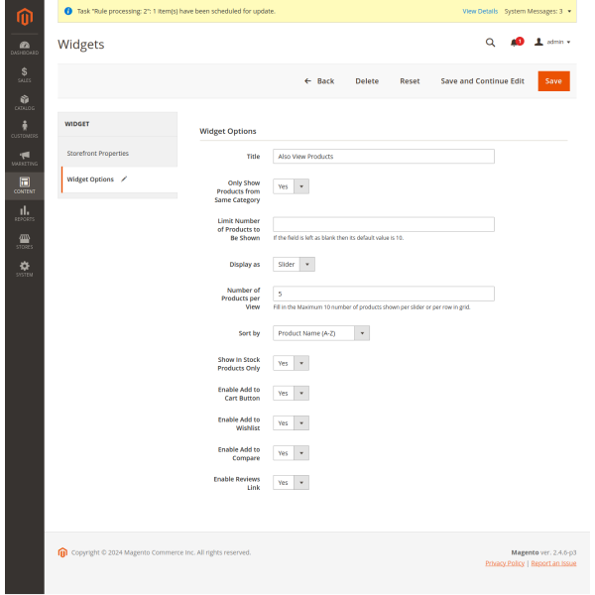Click the Magento logo in sidebar
The image size is (595, 595).
[x=22, y=16]
